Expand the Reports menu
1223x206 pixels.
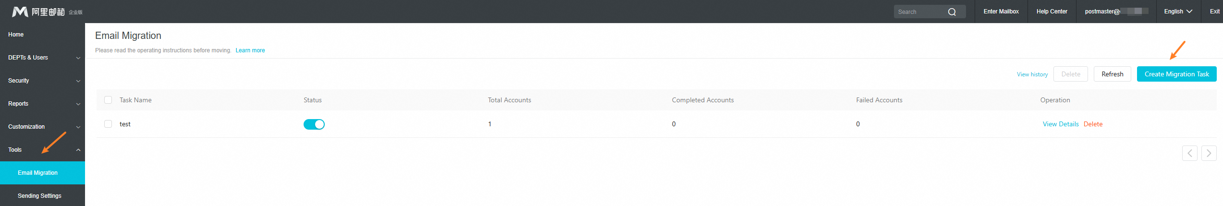tap(42, 104)
